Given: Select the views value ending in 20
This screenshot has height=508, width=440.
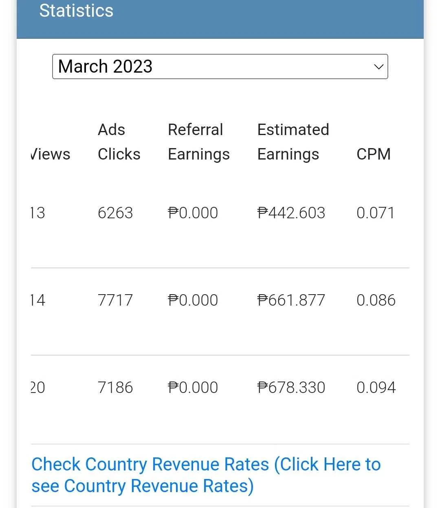Looking at the screenshot, I should 38,388.
